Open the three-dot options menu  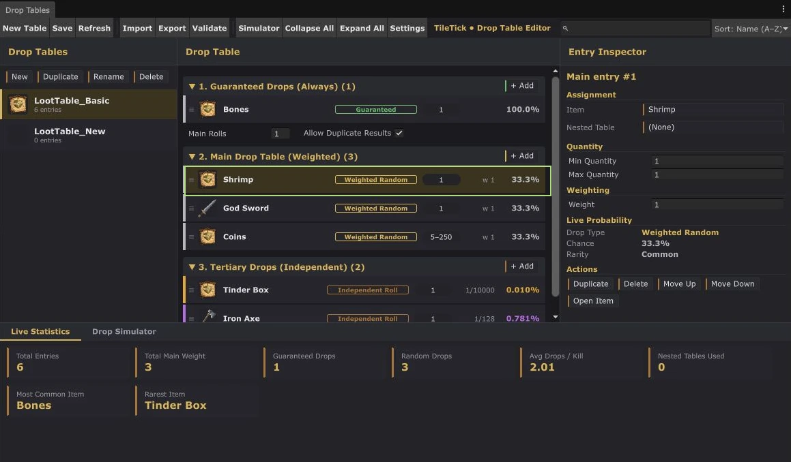[783, 9]
